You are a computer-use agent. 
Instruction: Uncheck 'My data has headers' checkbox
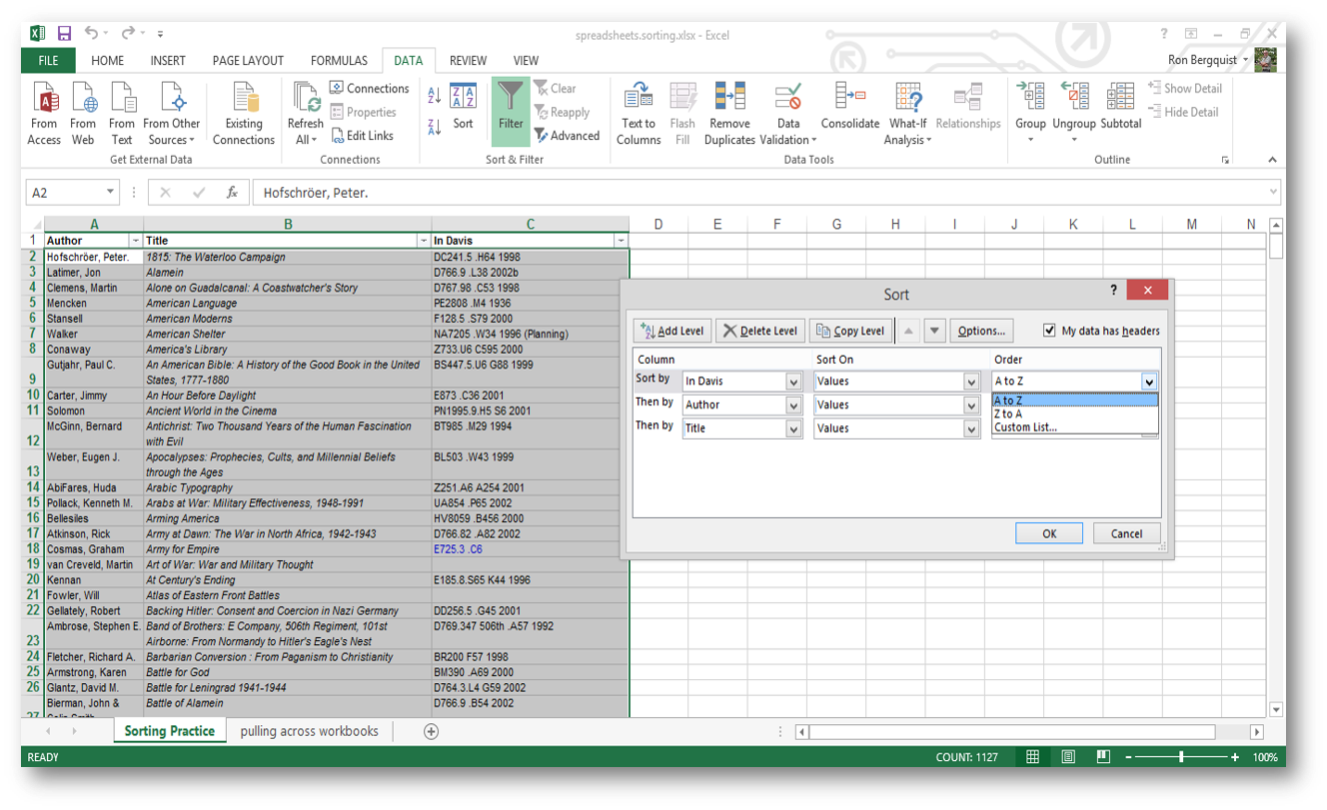point(1049,331)
